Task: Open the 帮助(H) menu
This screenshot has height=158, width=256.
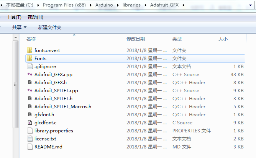Action: click(35, 17)
